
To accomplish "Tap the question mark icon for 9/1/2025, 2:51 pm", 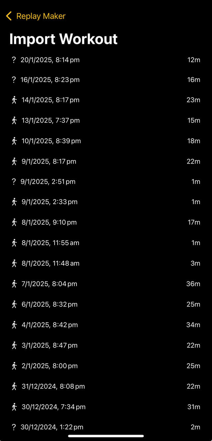I will click(x=14, y=181).
